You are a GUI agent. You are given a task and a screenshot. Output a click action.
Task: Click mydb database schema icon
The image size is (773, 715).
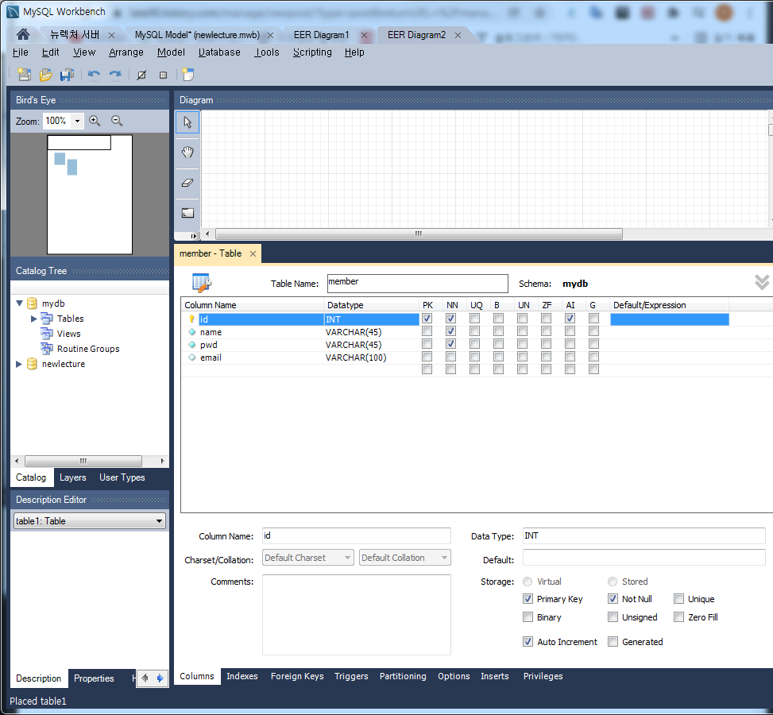[32, 303]
